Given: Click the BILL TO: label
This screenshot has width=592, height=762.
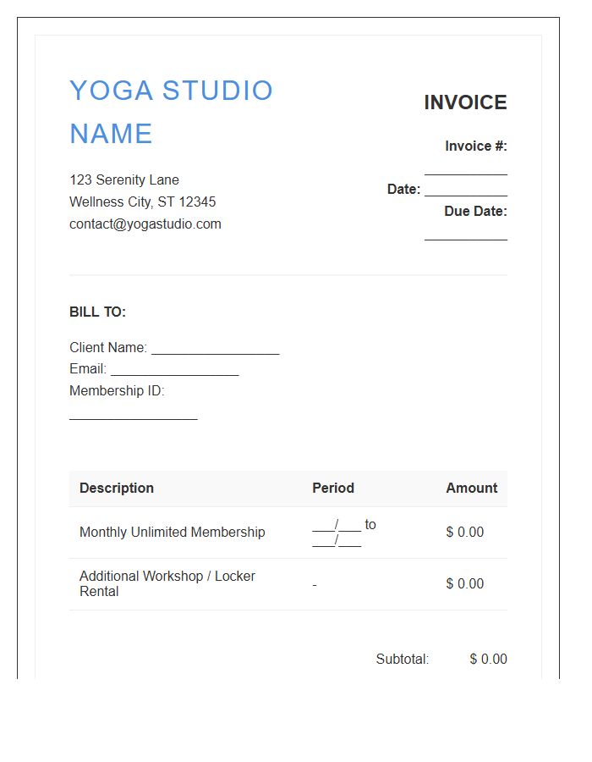Looking at the screenshot, I should point(97,312).
